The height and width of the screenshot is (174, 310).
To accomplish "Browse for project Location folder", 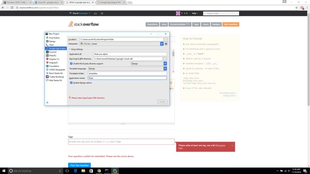I will [x=166, y=39].
